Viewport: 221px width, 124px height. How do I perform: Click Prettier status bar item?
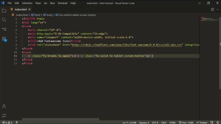202,123
